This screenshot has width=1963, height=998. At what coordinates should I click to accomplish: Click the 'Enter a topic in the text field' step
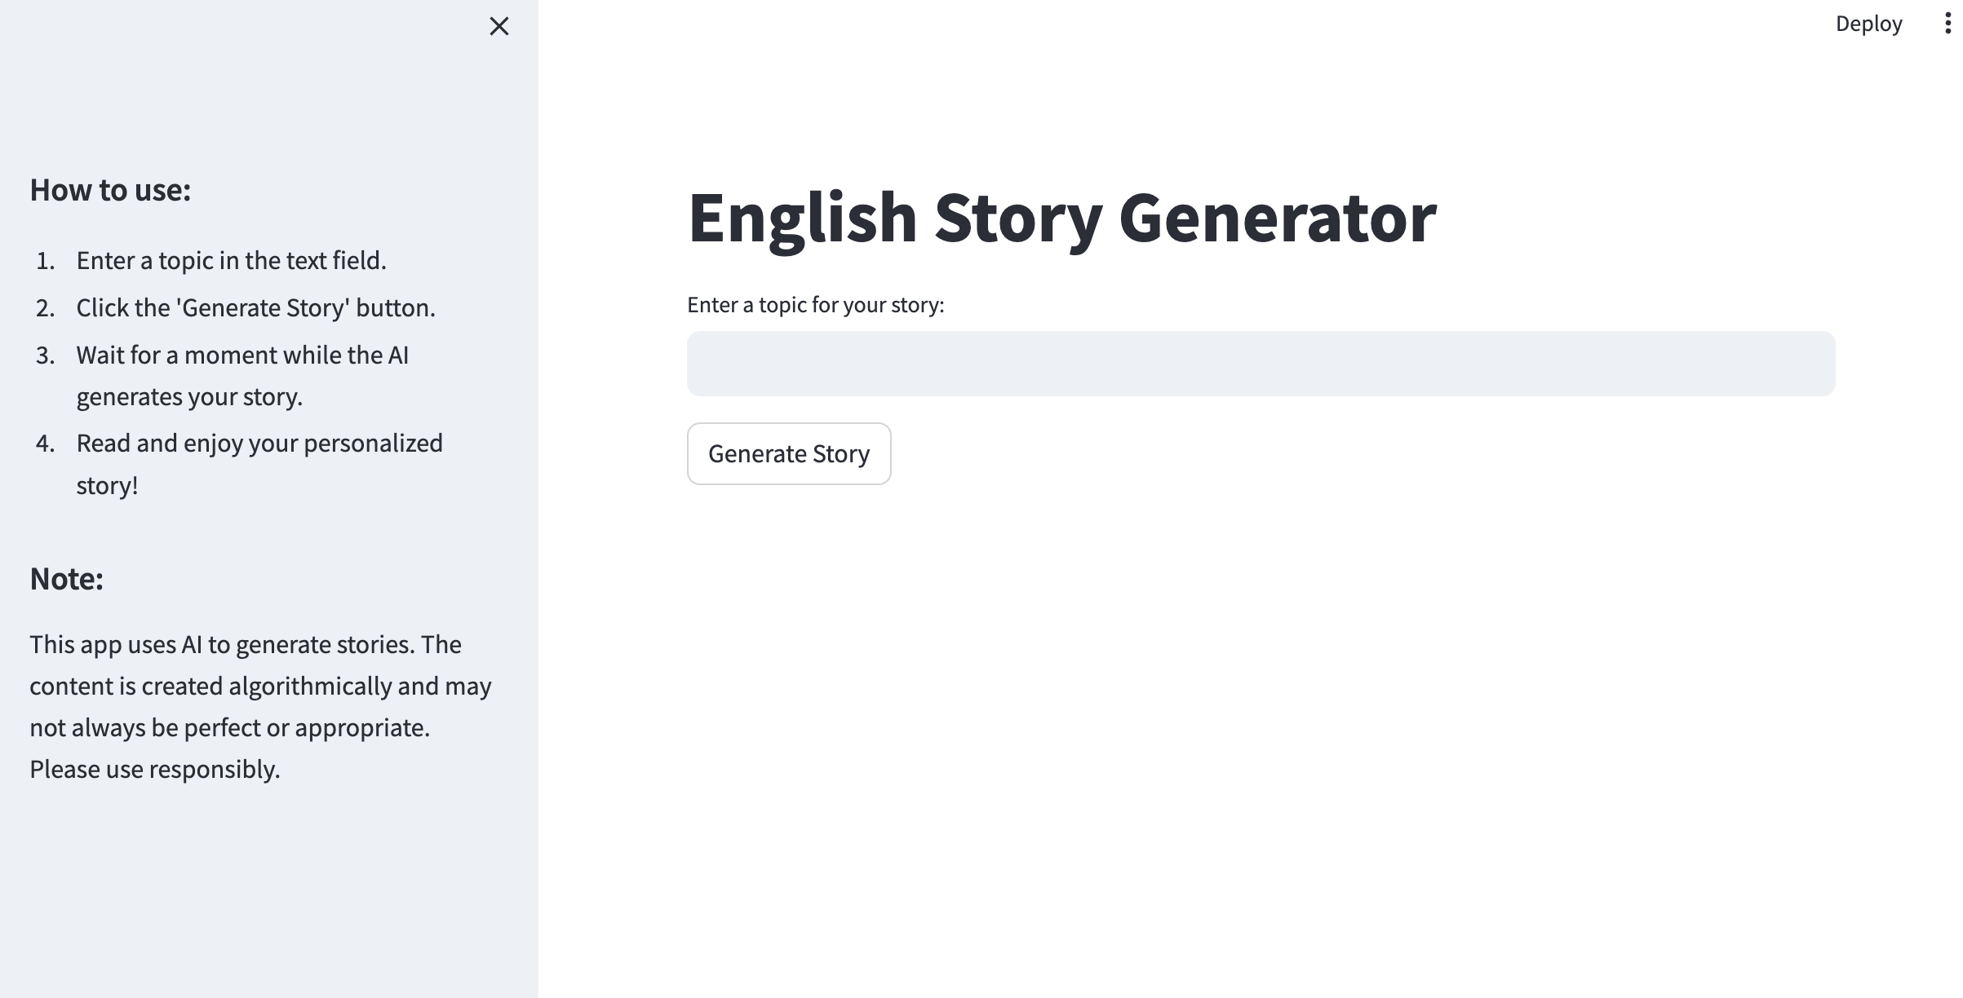click(231, 261)
